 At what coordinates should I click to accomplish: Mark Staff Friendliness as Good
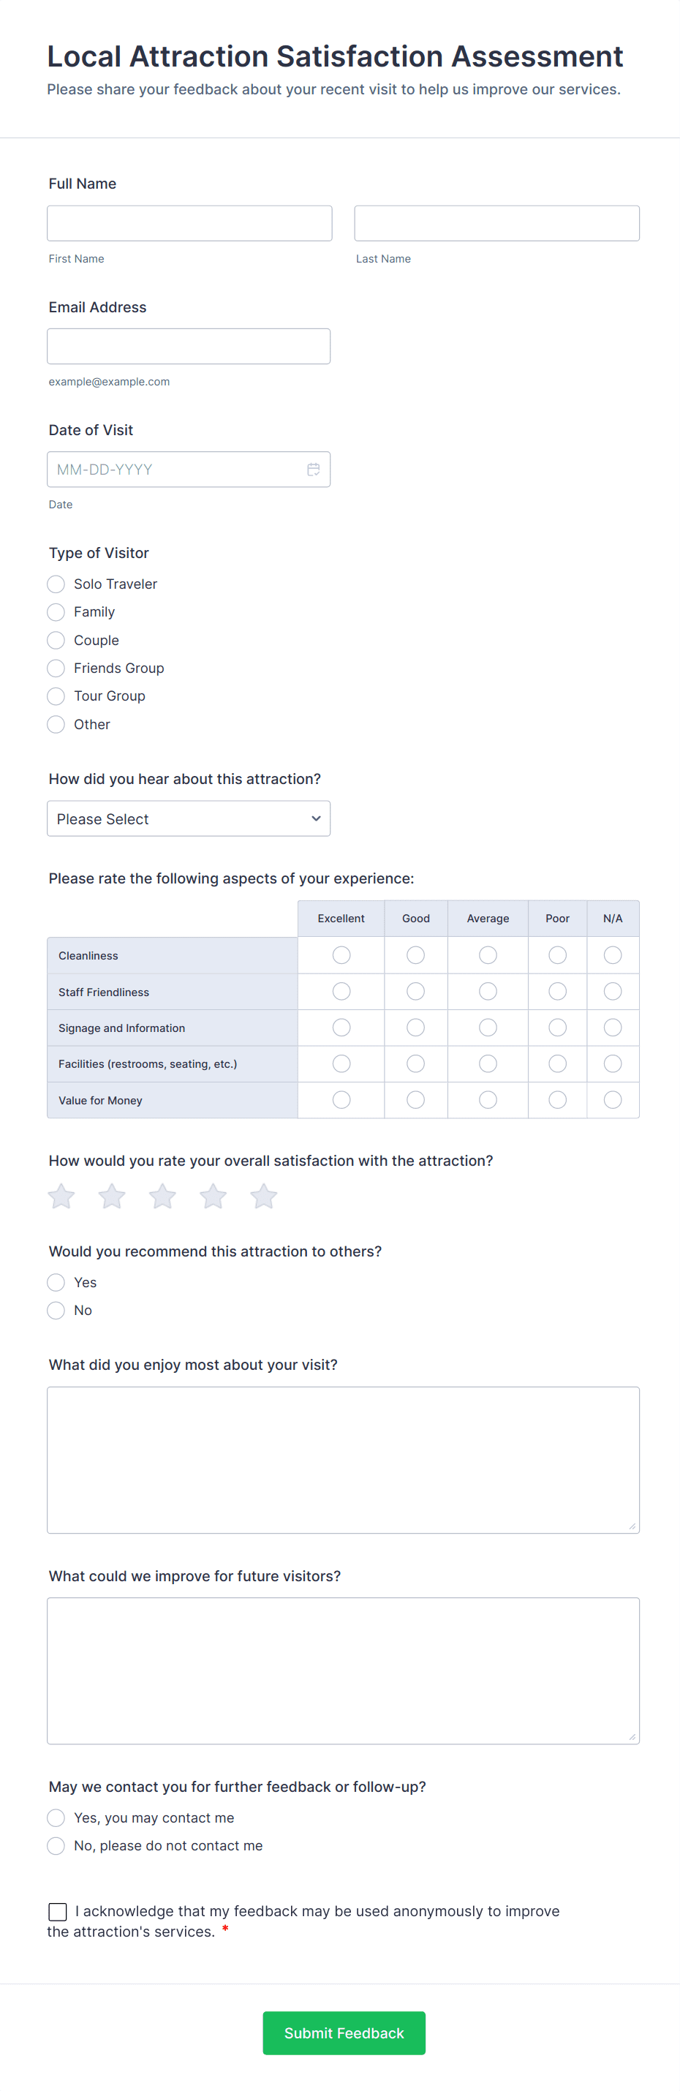(x=415, y=992)
